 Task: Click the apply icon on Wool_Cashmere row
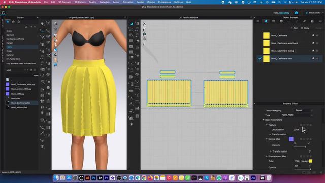coord(313,35)
